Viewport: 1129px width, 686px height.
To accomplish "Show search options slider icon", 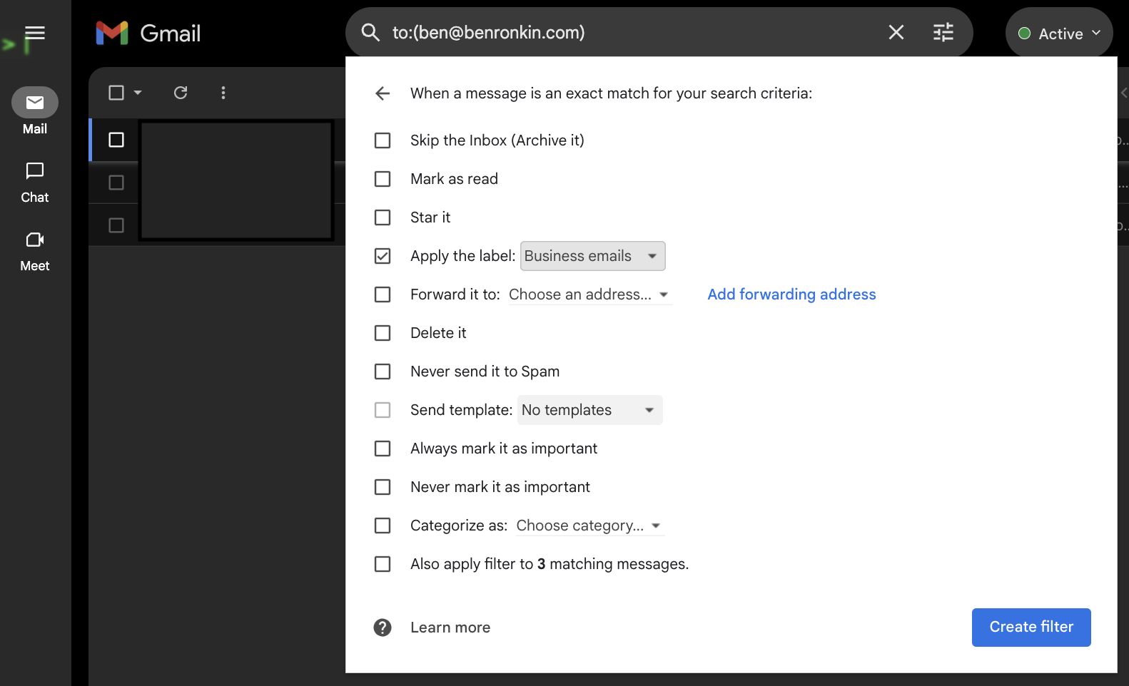I will [x=943, y=32].
